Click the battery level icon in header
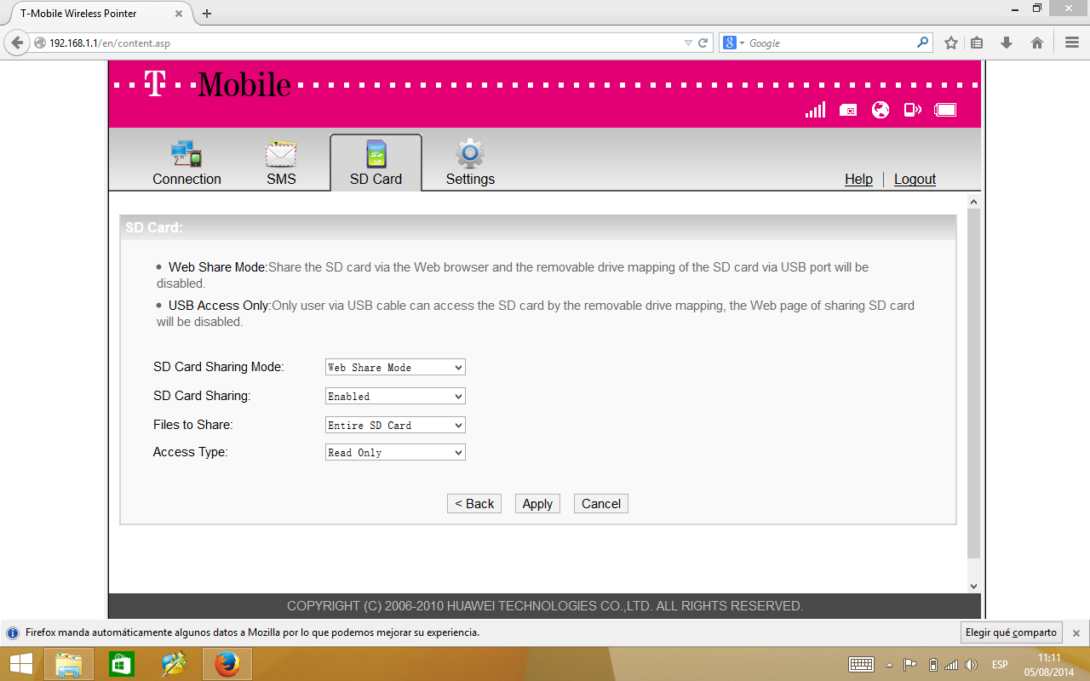The height and width of the screenshot is (681, 1090). click(x=945, y=110)
